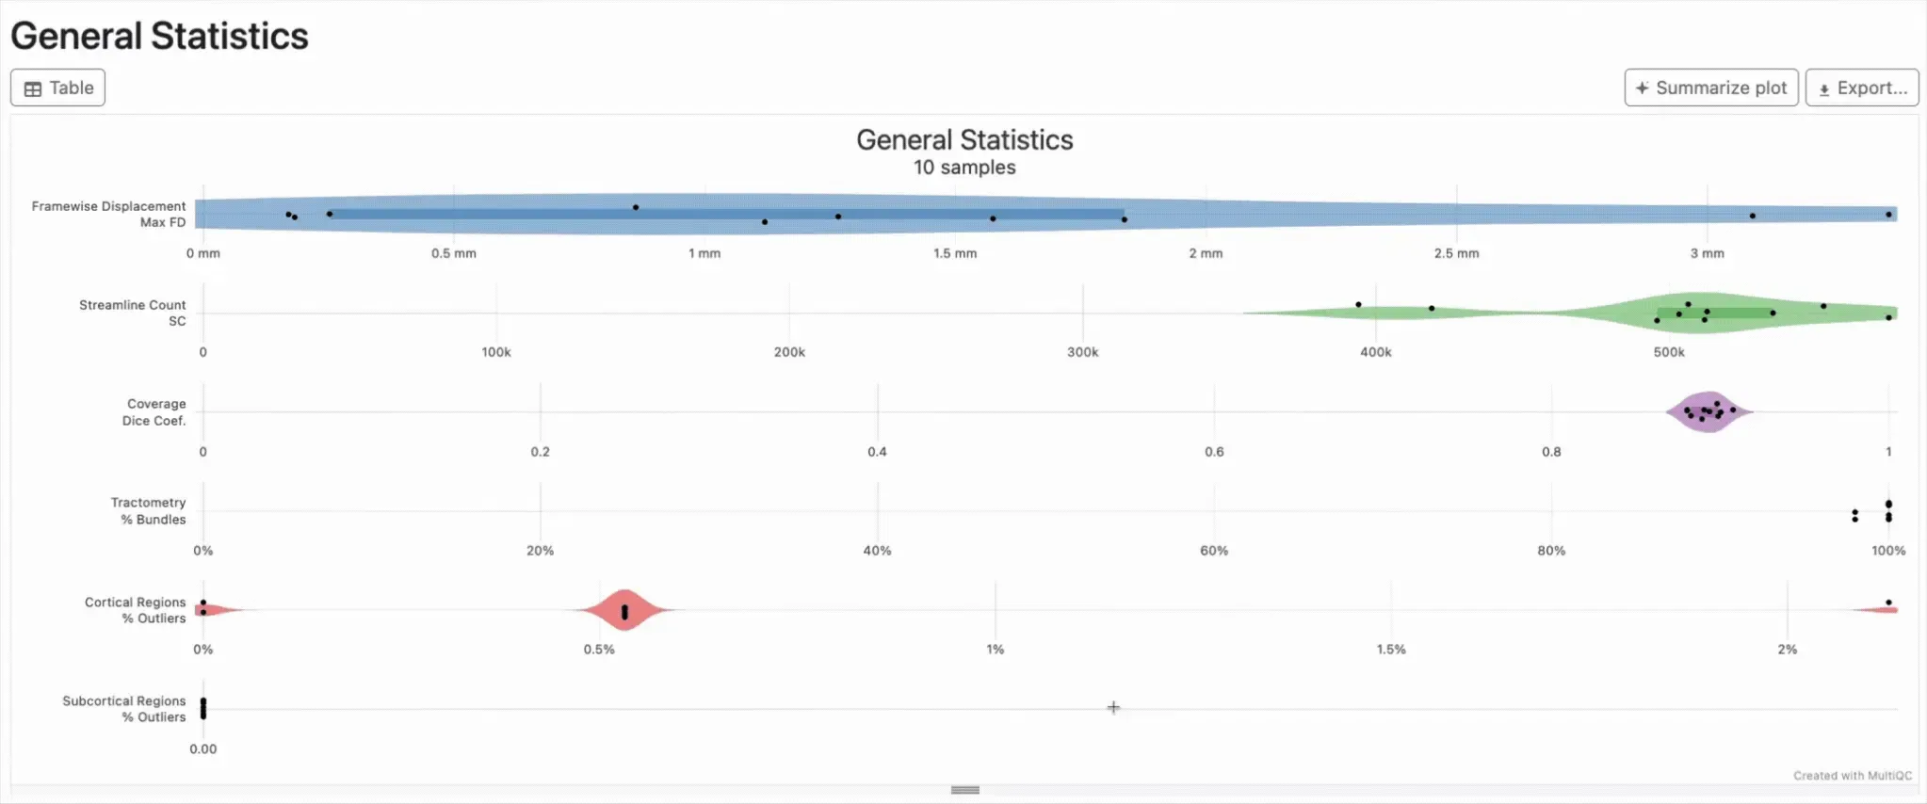Image resolution: width=1927 pixels, height=804 pixels.
Task: Open the General Statistics section heading
Action: [x=158, y=36]
